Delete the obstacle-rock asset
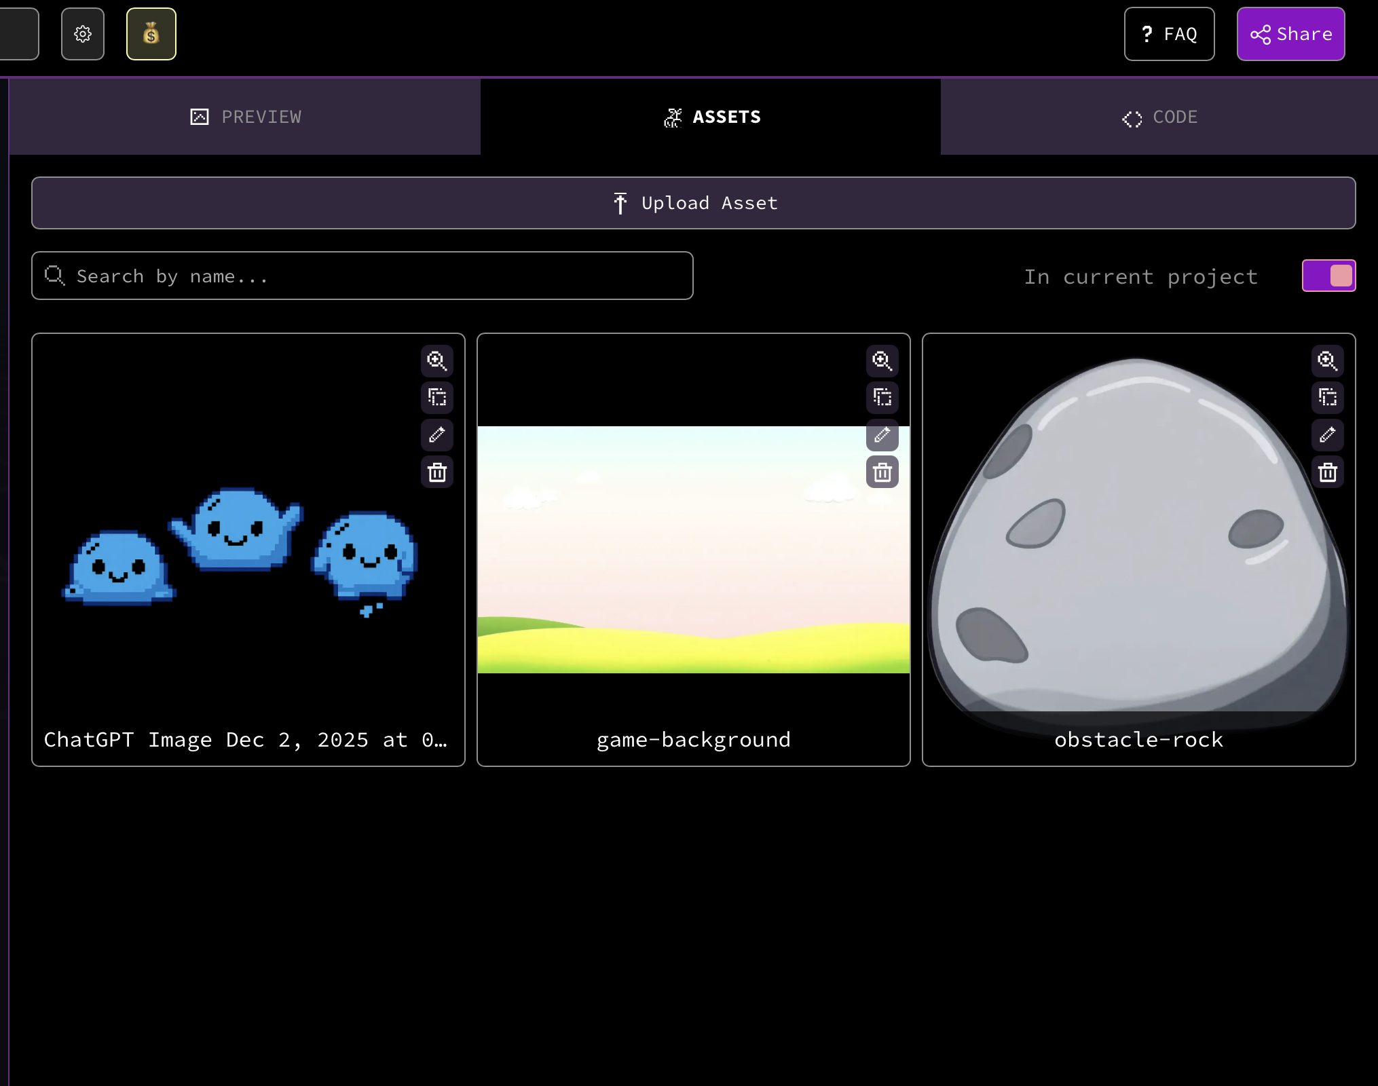The width and height of the screenshot is (1378, 1086). [x=1328, y=472]
